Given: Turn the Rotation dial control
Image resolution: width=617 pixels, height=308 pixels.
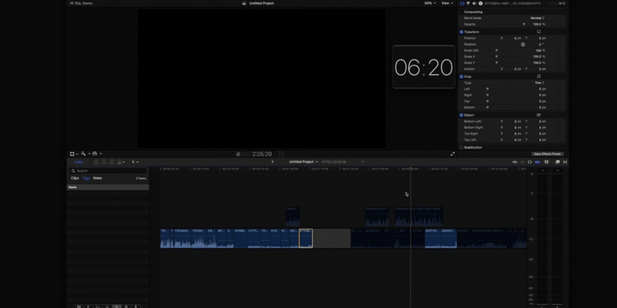Looking at the screenshot, I should (523, 44).
